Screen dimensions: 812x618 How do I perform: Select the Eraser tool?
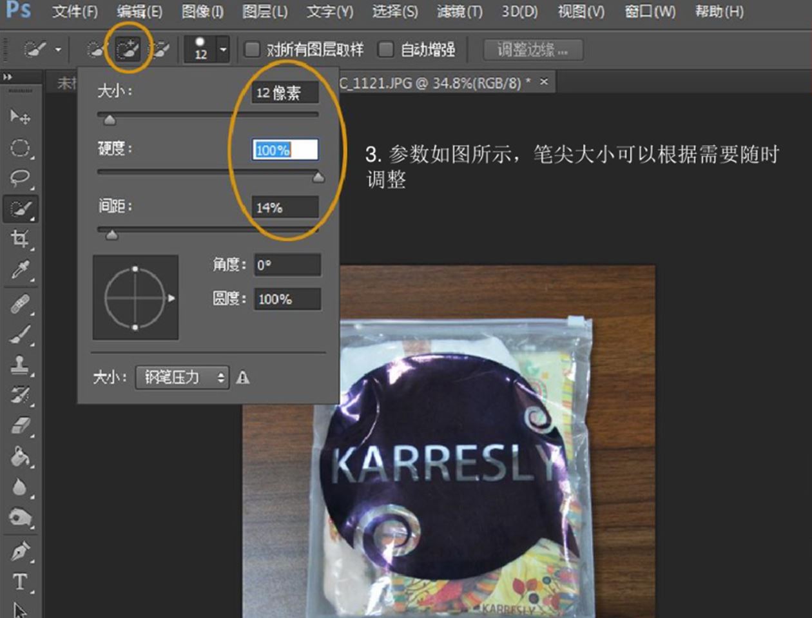tap(20, 426)
